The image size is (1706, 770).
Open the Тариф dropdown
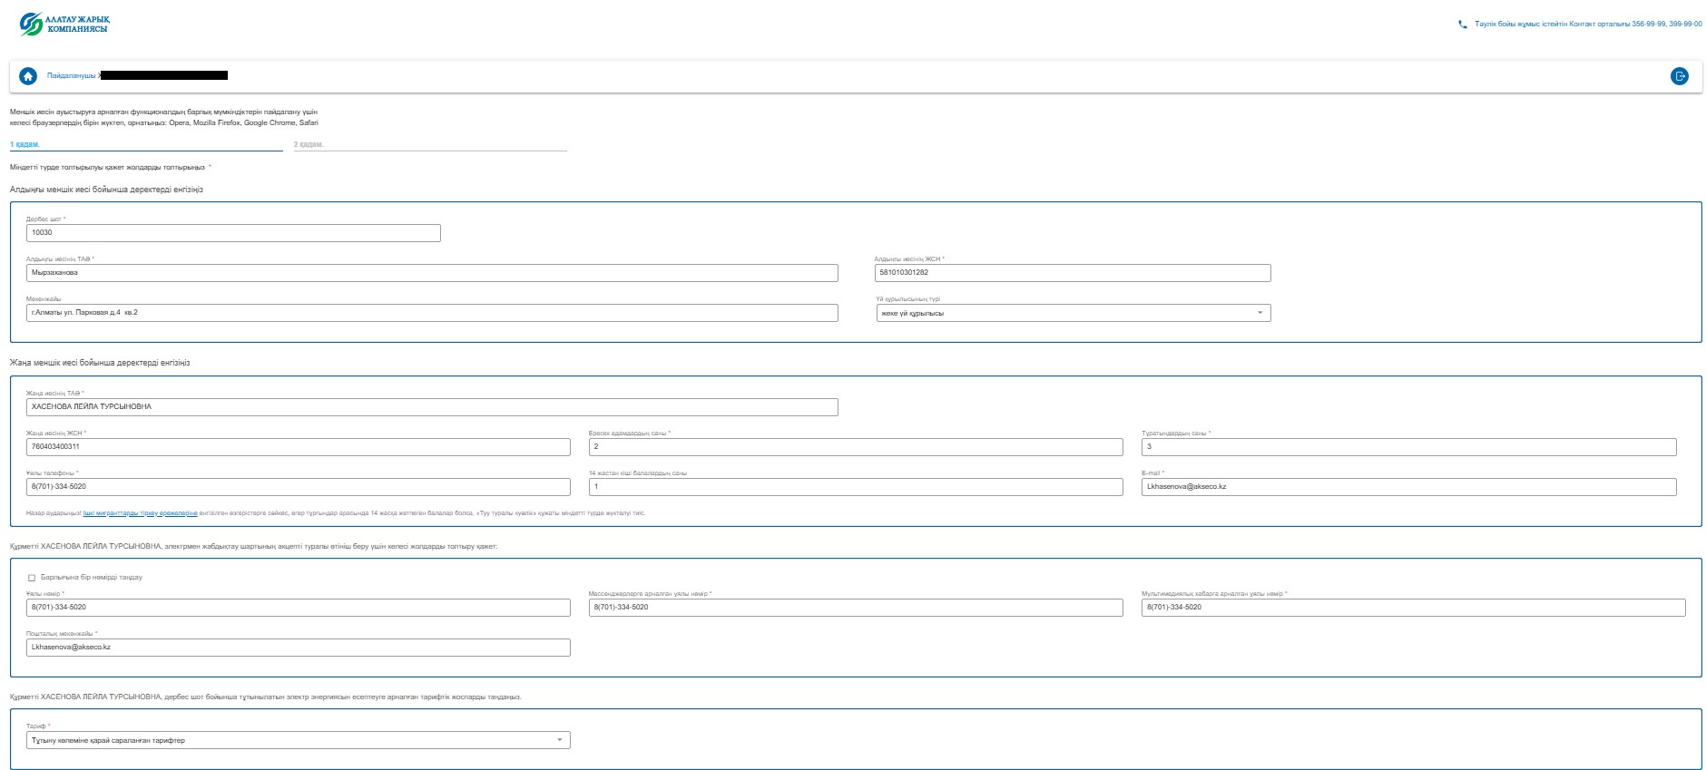pyautogui.click(x=298, y=740)
